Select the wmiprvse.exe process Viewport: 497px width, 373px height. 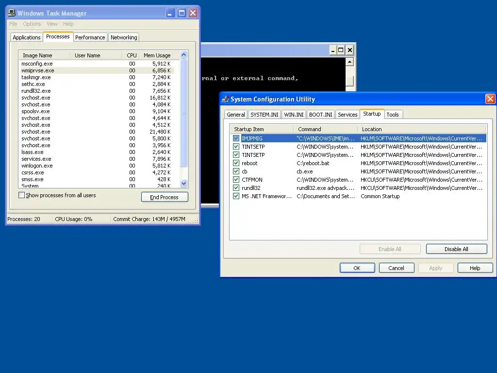pos(97,70)
